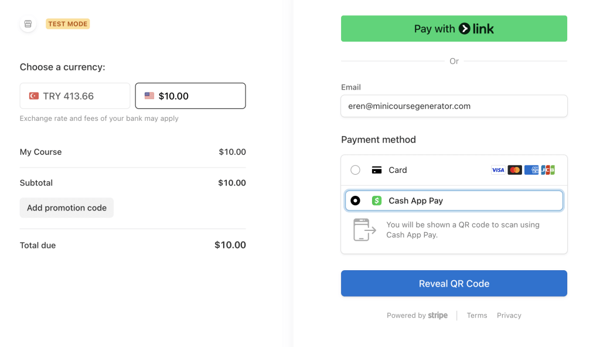Click the green Cash App icon
The height and width of the screenshot is (347, 600).
377,200
